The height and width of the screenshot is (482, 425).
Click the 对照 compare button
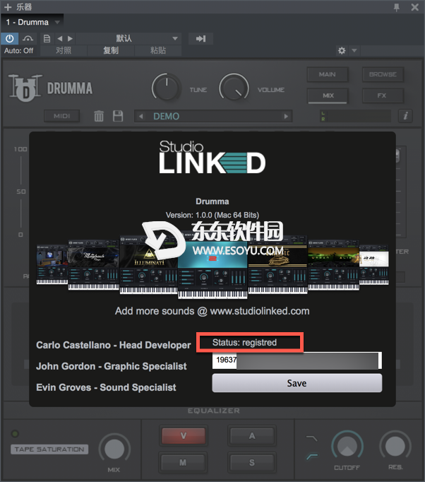[x=64, y=50]
